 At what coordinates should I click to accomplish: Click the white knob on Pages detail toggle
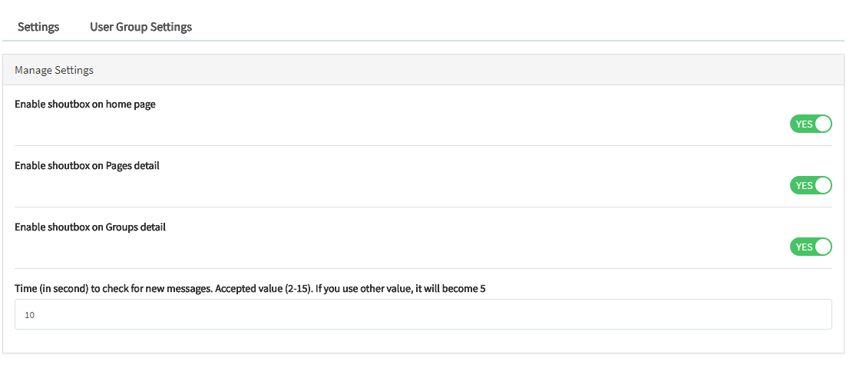(823, 185)
